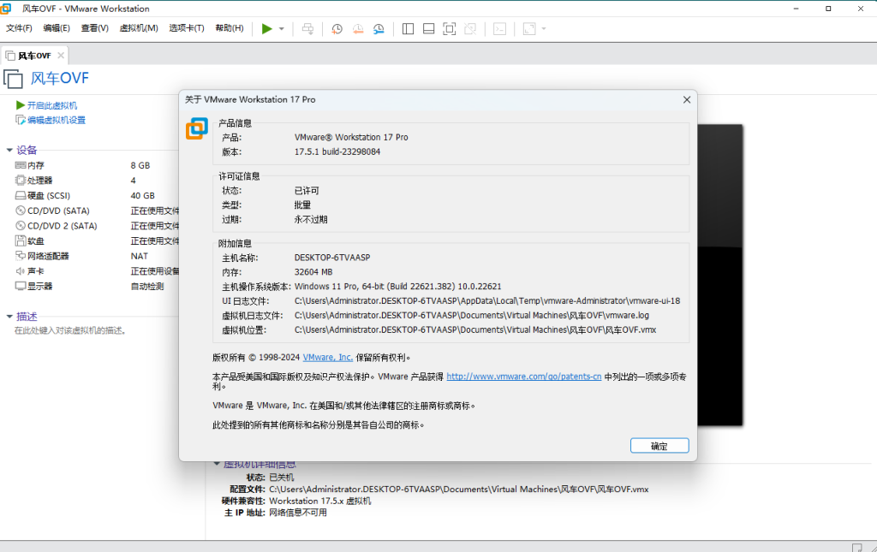Select the CD/DVD (SATA) device row

tap(96, 211)
